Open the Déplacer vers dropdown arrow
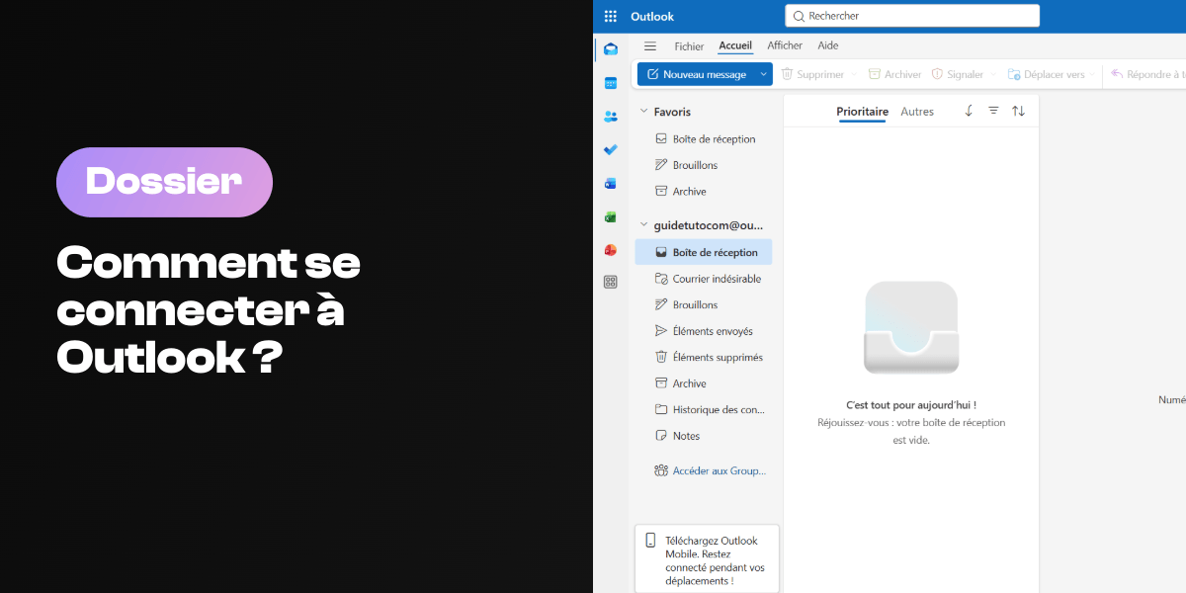The width and height of the screenshot is (1186, 593). 1093,74
